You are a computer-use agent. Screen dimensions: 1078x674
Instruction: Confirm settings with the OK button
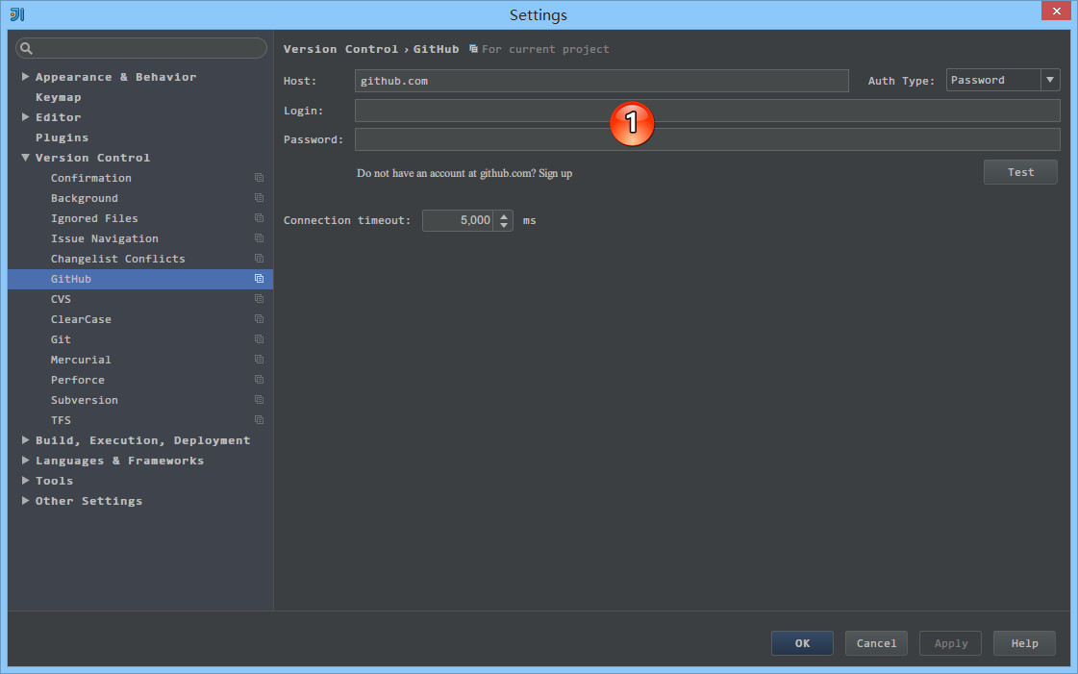click(802, 643)
